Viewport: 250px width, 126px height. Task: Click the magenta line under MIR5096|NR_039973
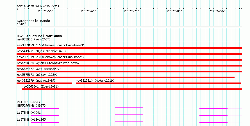click(129, 108)
